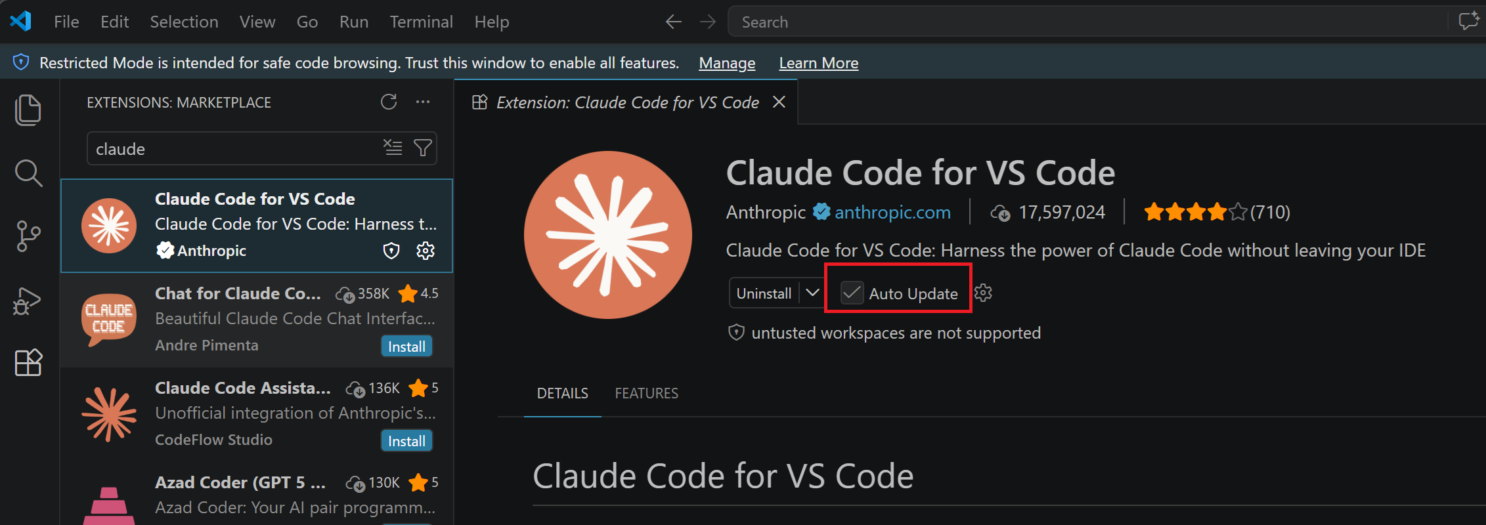
Task: Toggle the Auto Update checkbox
Action: (852, 293)
